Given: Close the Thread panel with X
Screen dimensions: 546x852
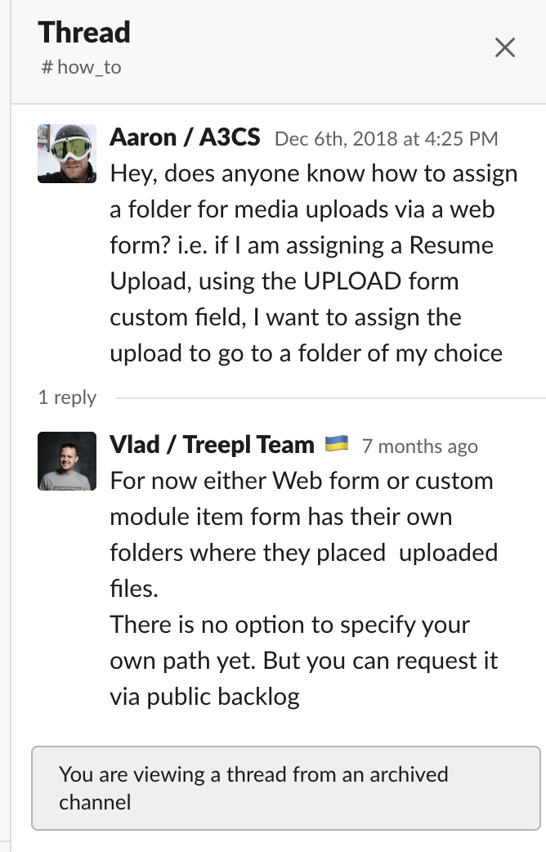Looking at the screenshot, I should coord(504,47).
